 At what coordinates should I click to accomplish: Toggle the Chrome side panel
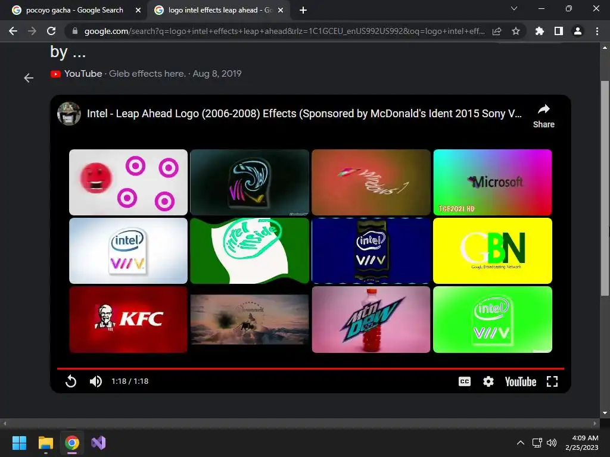coord(559,31)
